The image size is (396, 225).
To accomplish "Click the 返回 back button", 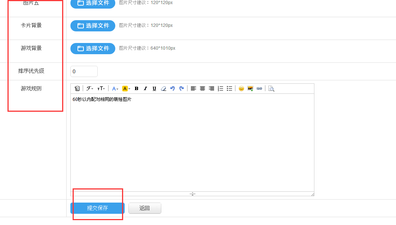I will click(x=144, y=208).
